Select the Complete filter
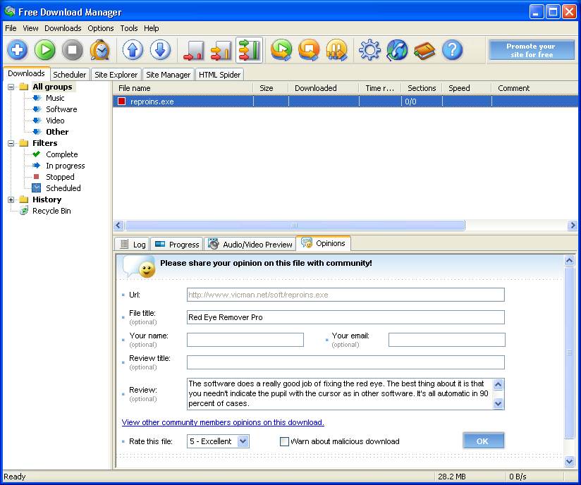Image resolution: width=581 pixels, height=485 pixels. tap(61, 154)
